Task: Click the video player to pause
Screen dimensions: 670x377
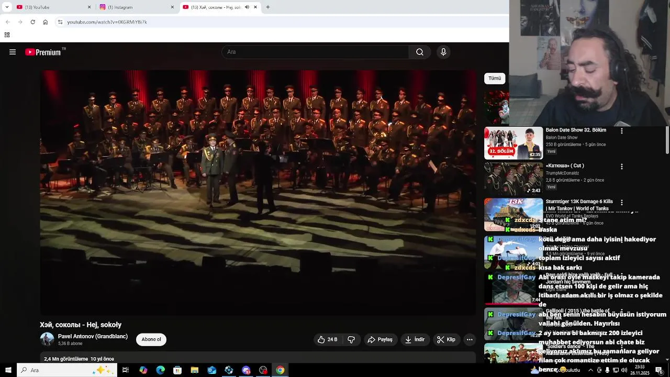Action: [258, 192]
